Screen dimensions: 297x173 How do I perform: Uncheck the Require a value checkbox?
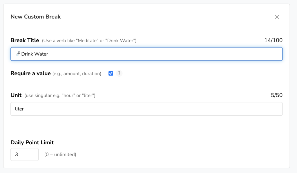pyautogui.click(x=111, y=73)
